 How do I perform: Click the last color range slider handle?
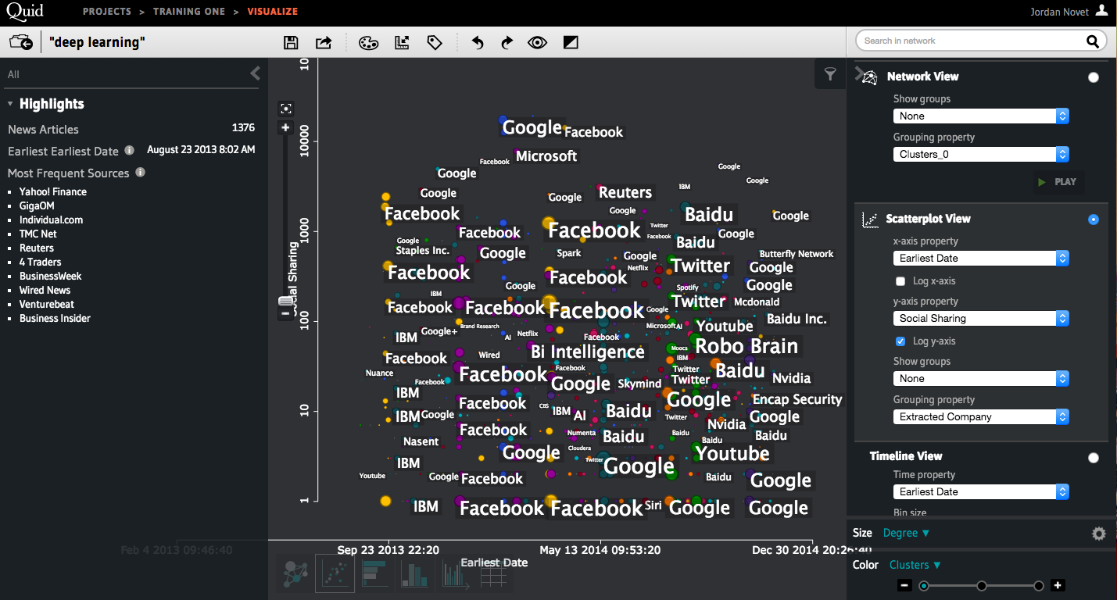[1039, 586]
